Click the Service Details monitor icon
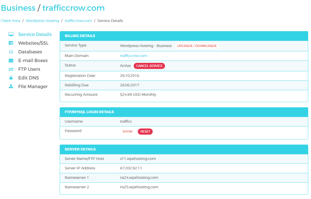The height and width of the screenshot is (199, 311). [x=11, y=34]
